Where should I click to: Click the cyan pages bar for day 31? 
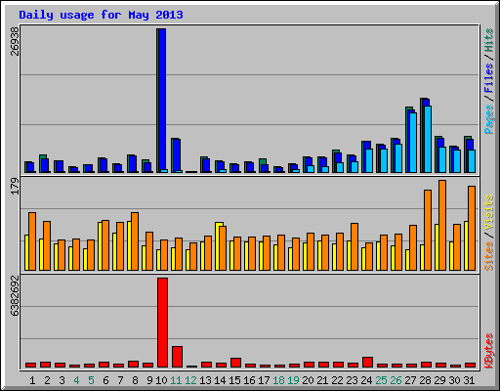[x=472, y=161]
